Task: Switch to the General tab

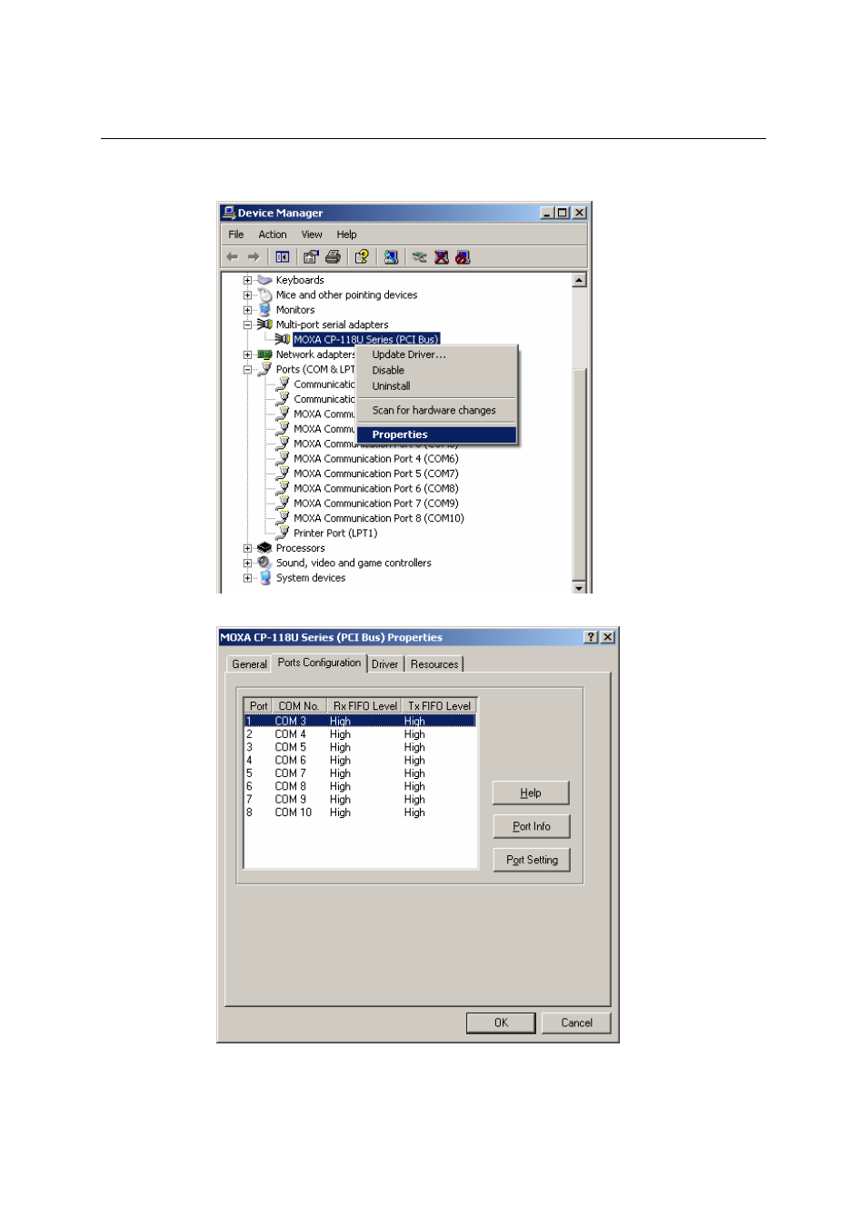Action: tap(249, 664)
